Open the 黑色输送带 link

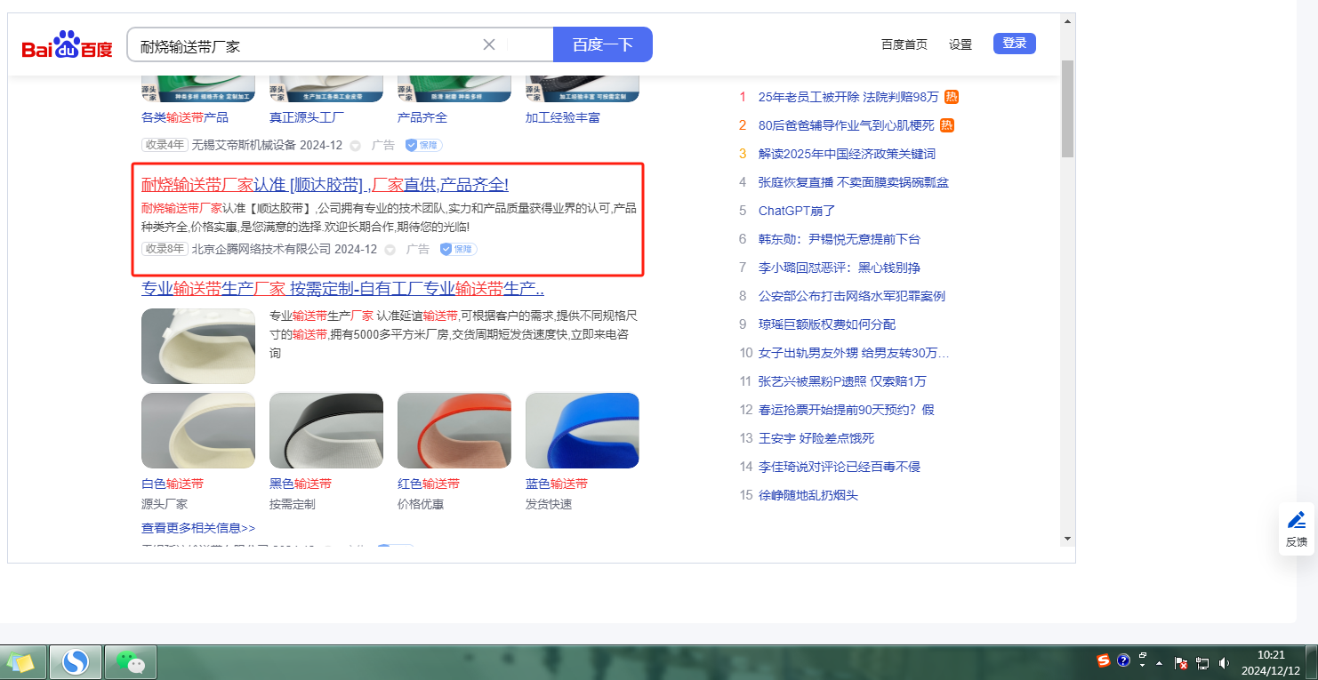(301, 484)
